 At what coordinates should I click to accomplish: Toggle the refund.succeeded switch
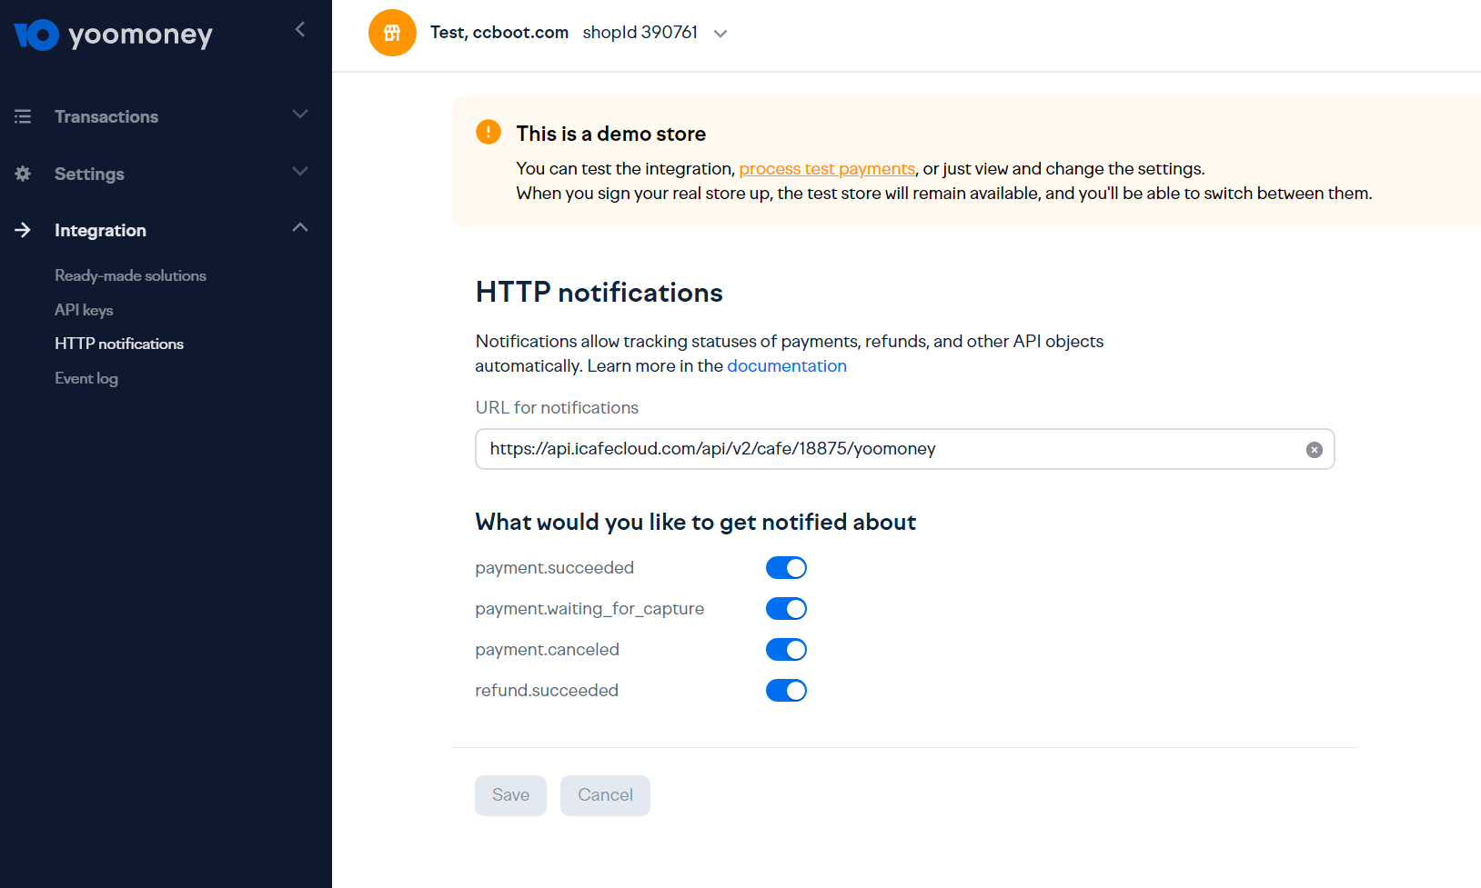coord(786,691)
